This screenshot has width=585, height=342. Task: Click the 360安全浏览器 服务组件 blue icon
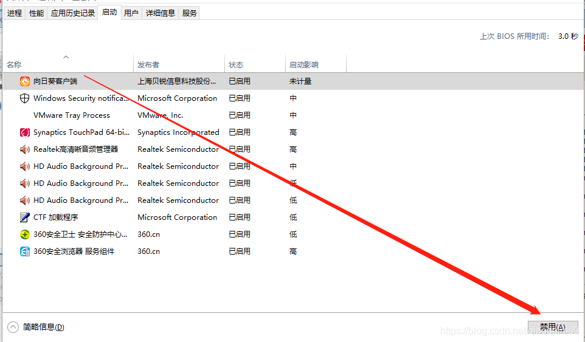coord(24,251)
